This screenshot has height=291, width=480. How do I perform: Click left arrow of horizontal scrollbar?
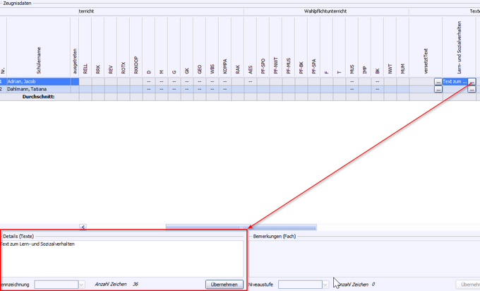(x=83, y=227)
